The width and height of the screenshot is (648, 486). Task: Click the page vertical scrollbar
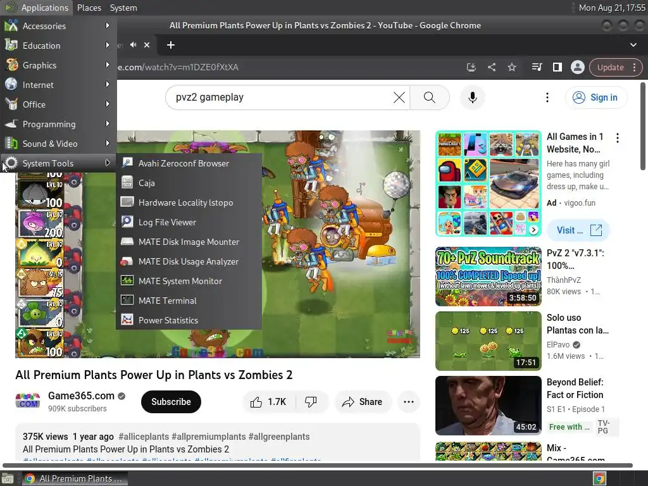(x=643, y=126)
